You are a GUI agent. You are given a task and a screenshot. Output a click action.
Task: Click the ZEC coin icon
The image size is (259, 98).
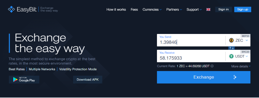(x=231, y=40)
